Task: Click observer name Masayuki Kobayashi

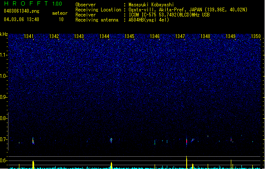Action: [x=151, y=5]
